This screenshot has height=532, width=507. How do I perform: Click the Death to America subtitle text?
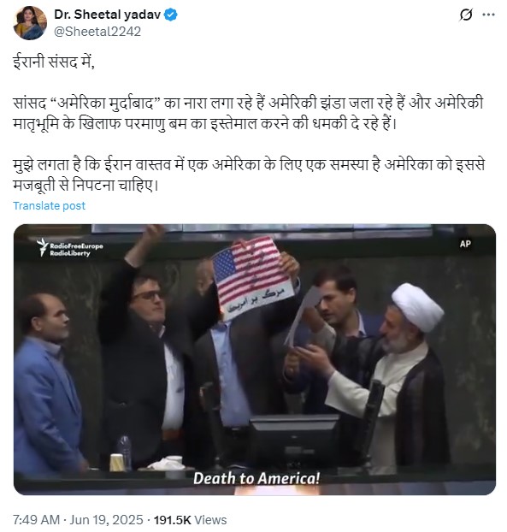click(x=256, y=478)
